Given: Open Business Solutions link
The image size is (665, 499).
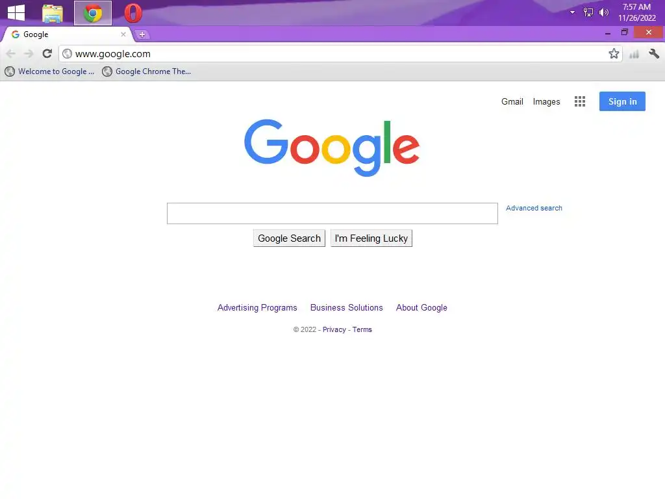Looking at the screenshot, I should click(347, 307).
